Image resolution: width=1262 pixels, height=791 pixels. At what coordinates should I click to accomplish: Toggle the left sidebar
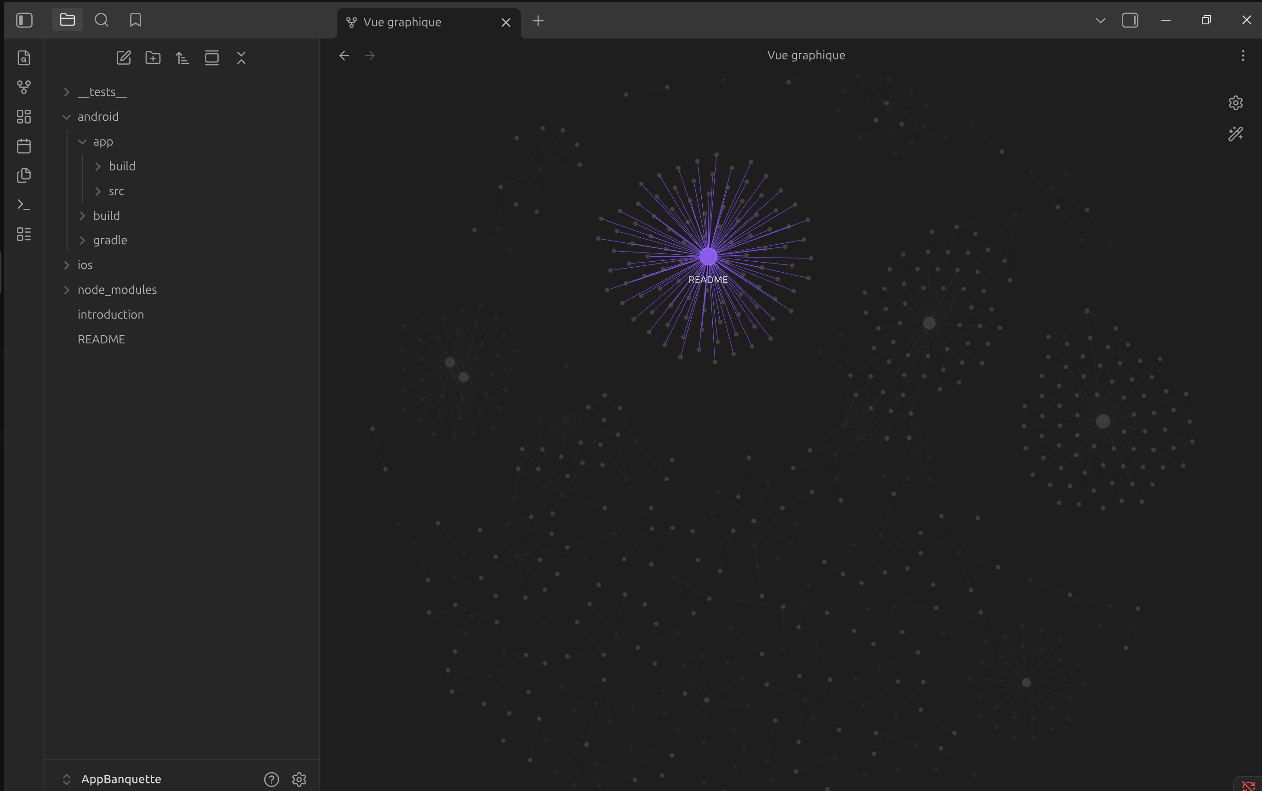coord(25,20)
